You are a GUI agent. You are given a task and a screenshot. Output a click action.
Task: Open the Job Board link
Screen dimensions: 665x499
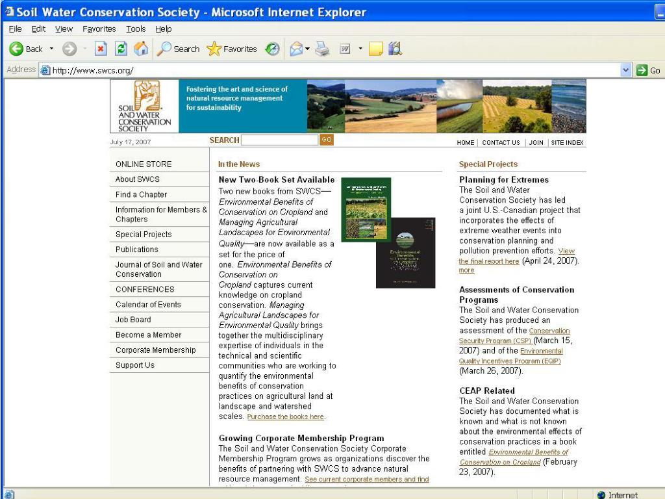(x=133, y=320)
